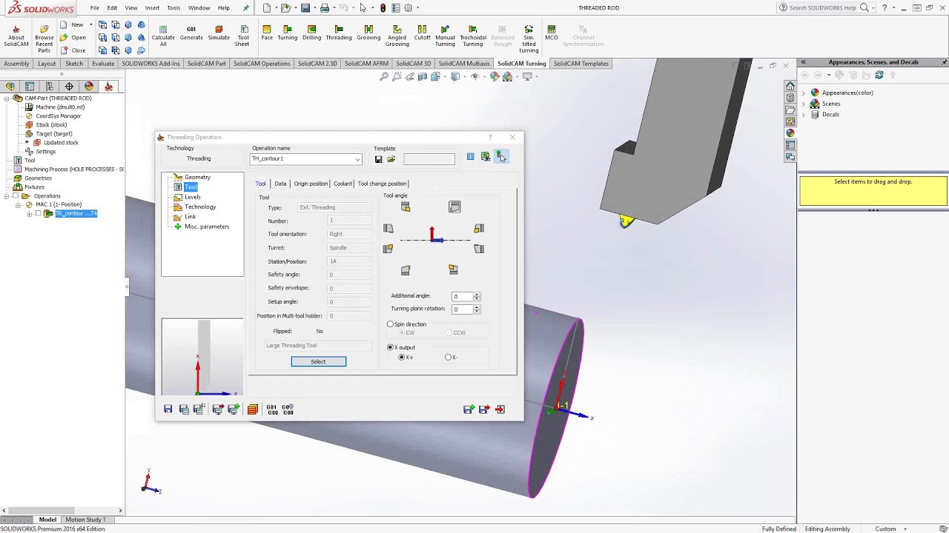Select the Spin direction radio button
Image resolution: width=949 pixels, height=533 pixels.
(391, 324)
